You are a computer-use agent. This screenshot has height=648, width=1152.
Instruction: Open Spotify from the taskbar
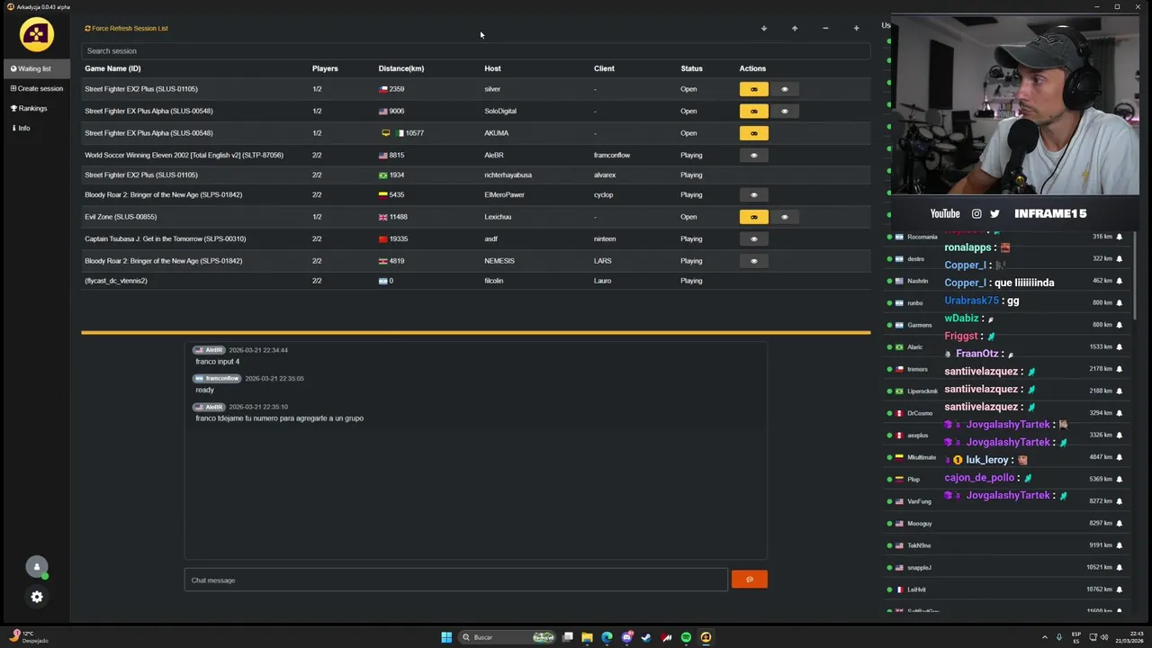tap(686, 637)
